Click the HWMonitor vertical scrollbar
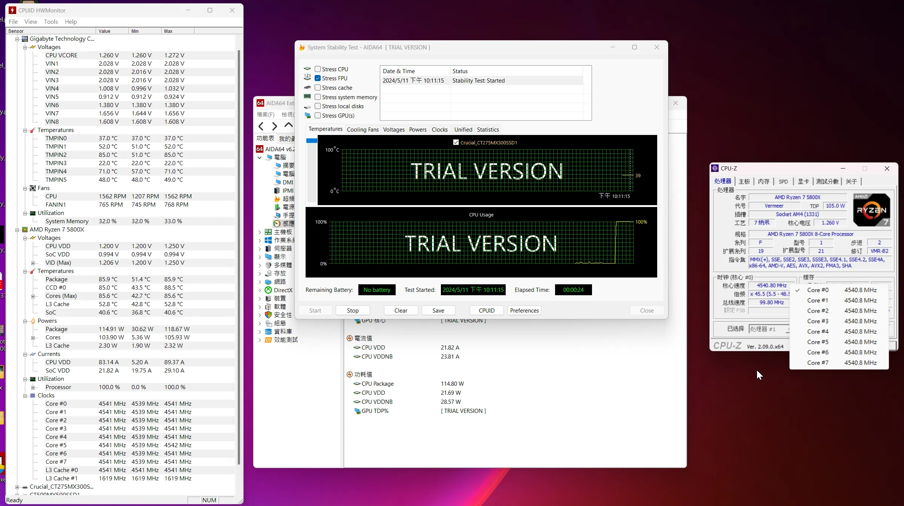The width and height of the screenshot is (904, 506). (239, 256)
